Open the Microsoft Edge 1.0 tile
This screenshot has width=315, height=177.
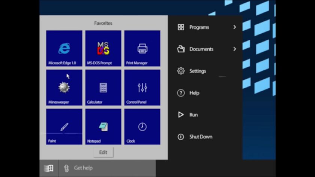click(64, 48)
